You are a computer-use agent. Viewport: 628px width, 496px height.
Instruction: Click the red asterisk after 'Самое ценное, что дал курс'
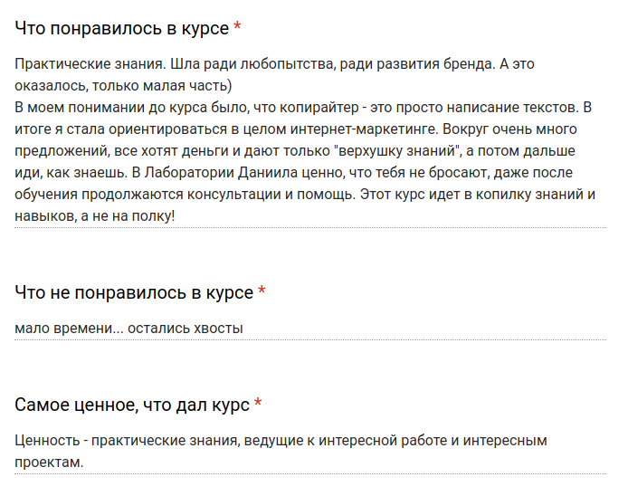tap(258, 403)
